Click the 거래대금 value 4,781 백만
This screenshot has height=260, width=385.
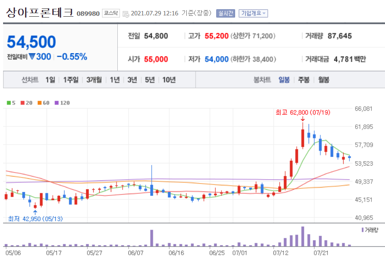[350, 59]
